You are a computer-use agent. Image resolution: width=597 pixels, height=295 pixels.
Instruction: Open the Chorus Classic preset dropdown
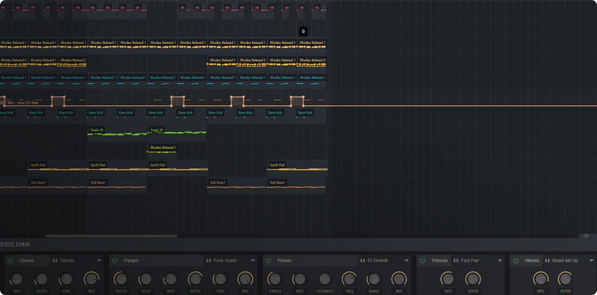pos(99,260)
